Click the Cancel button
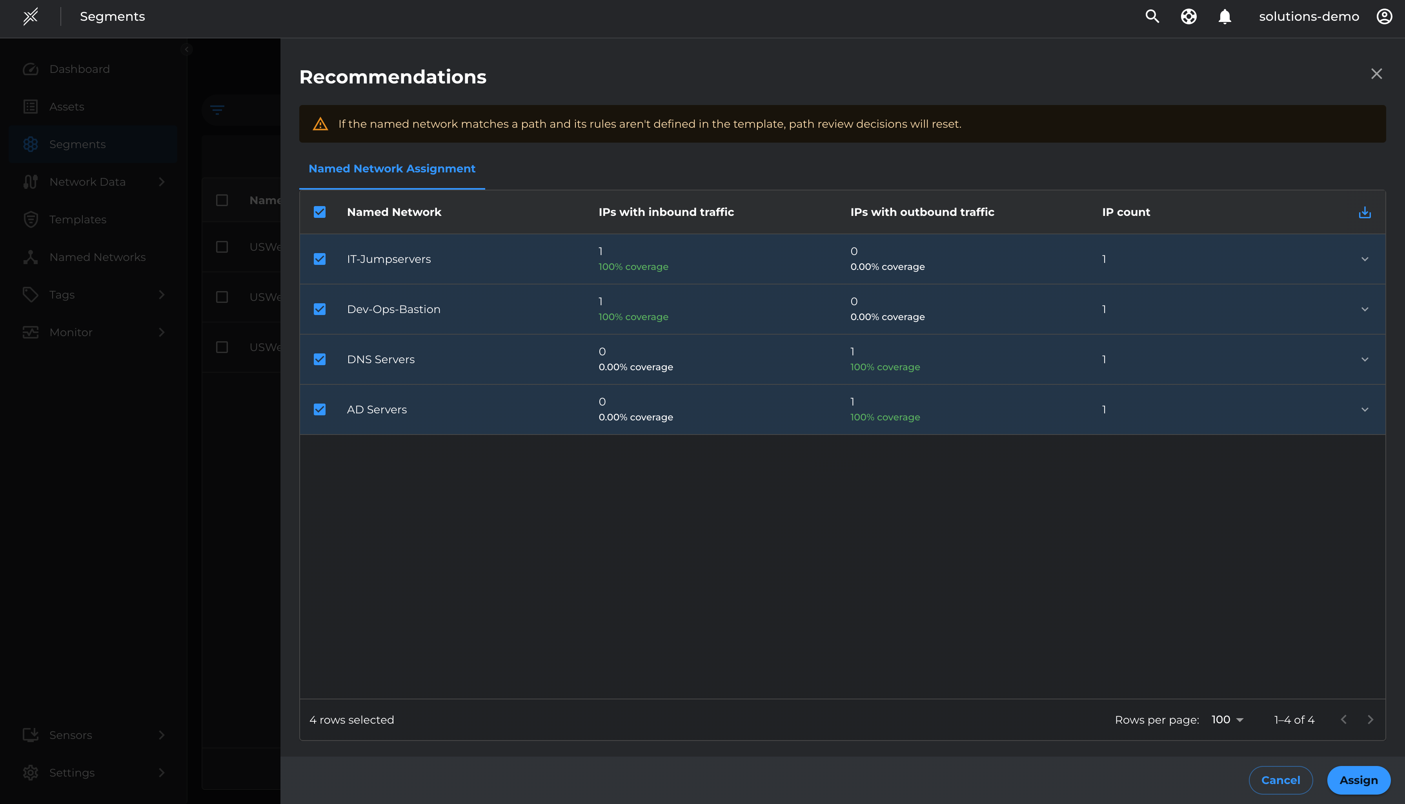Image resolution: width=1405 pixels, height=804 pixels. [1280, 780]
